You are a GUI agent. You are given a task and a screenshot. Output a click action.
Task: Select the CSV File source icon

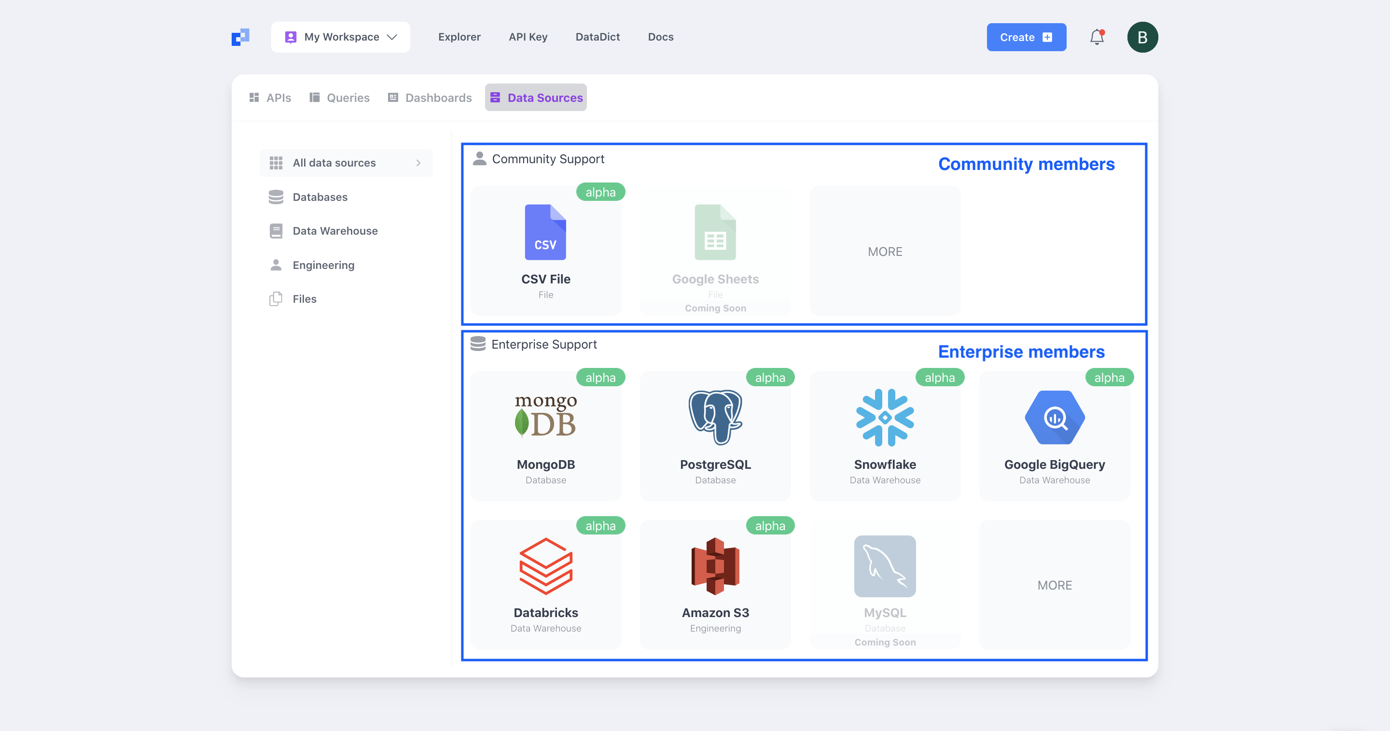(545, 232)
